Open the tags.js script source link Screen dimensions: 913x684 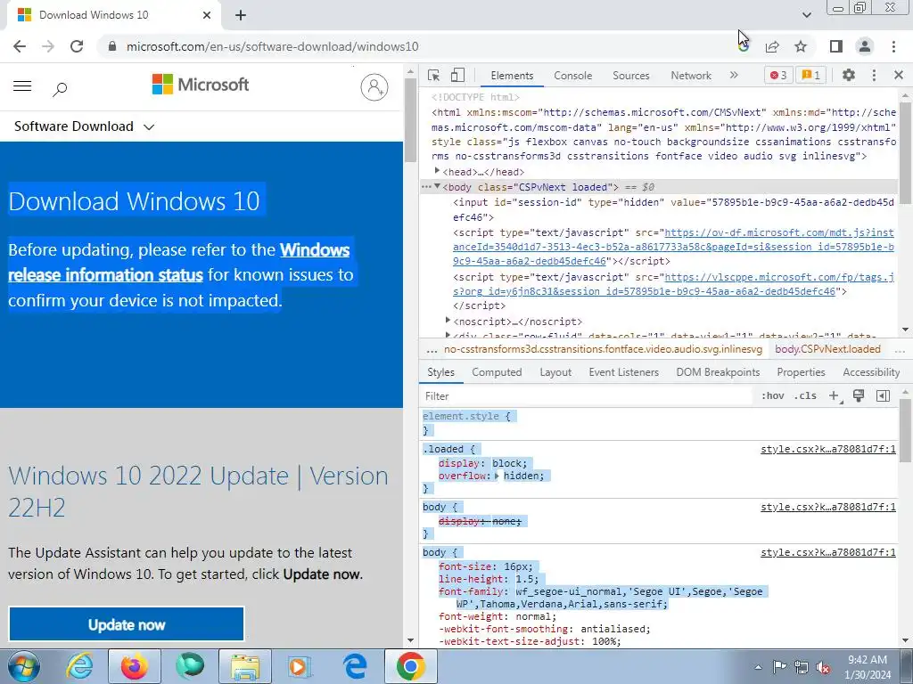(673, 284)
